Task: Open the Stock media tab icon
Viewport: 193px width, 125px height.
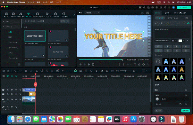Action: pyautogui.click(x=13, y=15)
